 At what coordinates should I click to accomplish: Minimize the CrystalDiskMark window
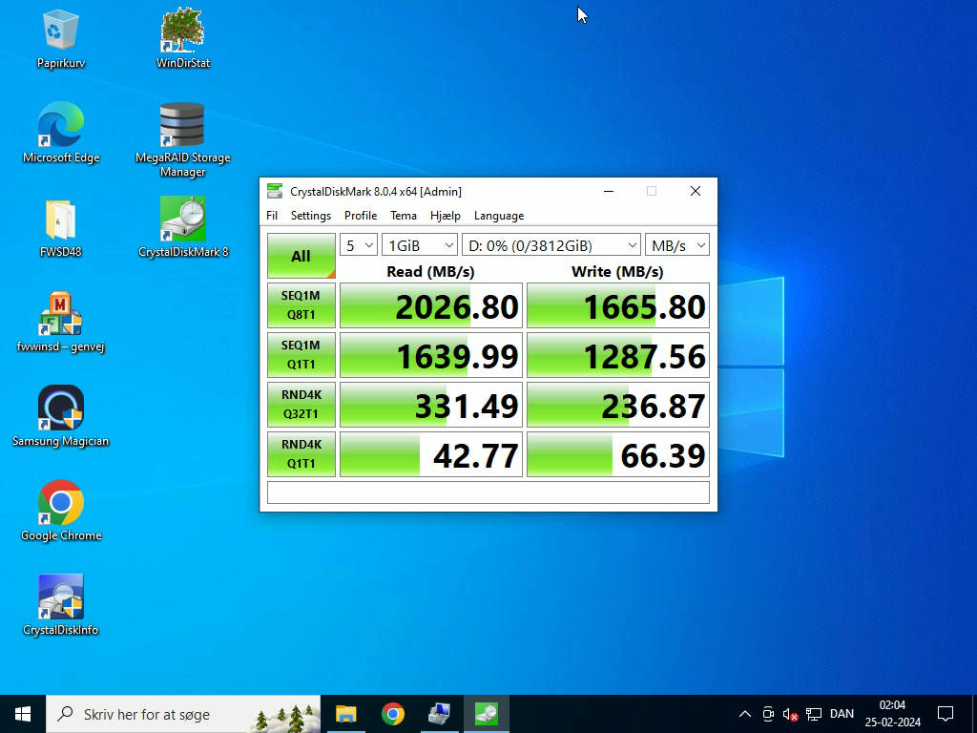point(609,191)
